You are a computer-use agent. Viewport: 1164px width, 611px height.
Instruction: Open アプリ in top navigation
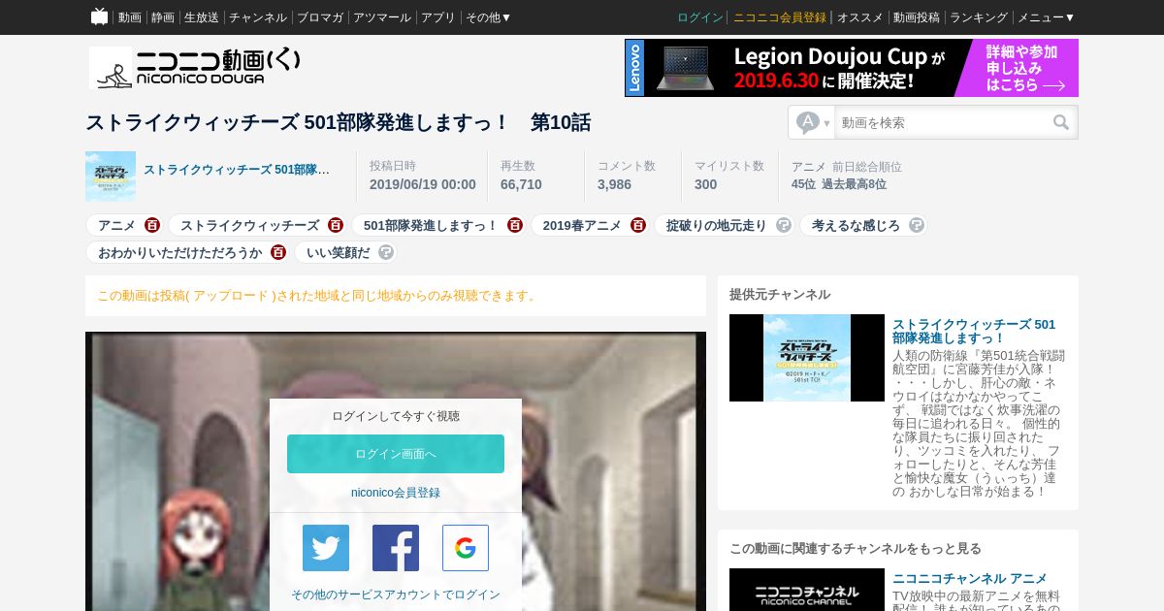pos(438,17)
